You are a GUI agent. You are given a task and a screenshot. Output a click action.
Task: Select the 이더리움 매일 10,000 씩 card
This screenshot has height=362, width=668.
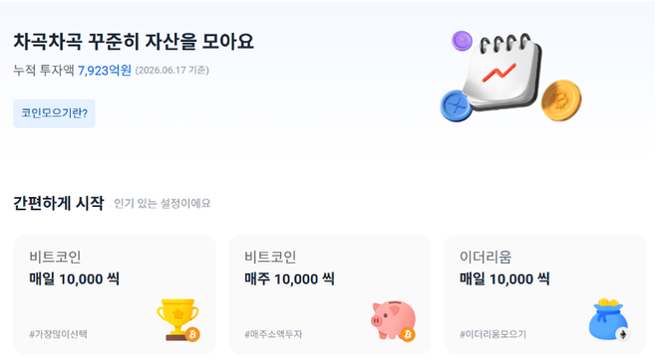(545, 294)
